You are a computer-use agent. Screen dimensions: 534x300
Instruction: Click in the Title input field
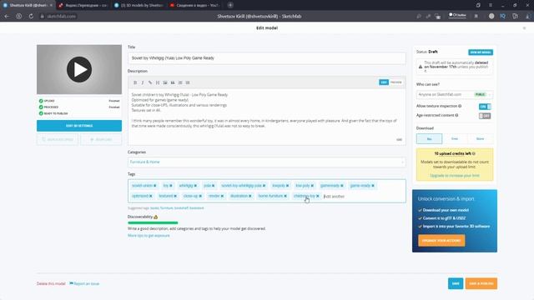267,58
